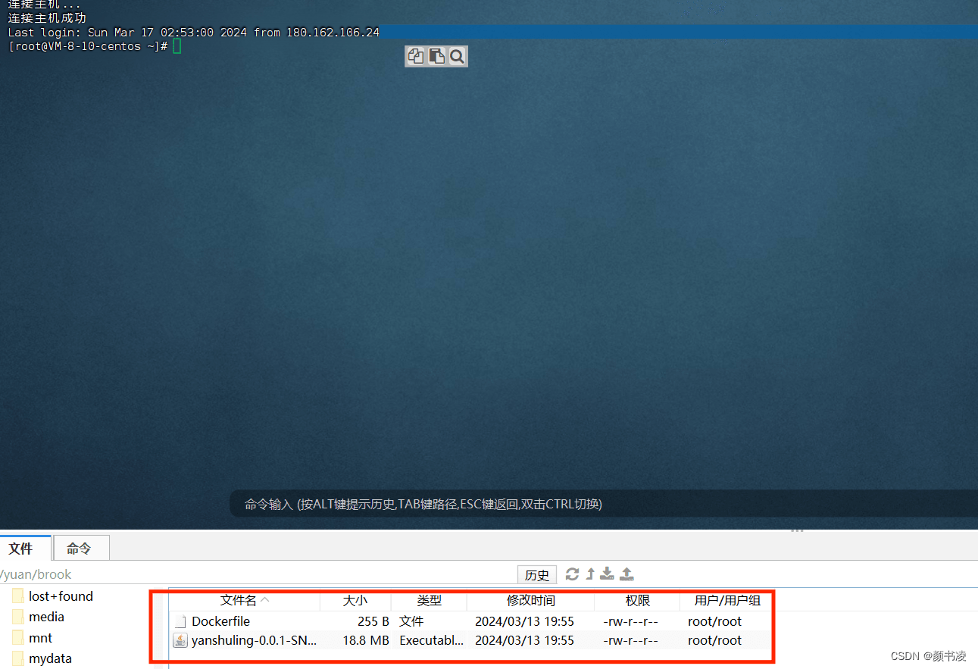Select the Dockerfile file name
This screenshot has height=669, width=978.
(x=220, y=621)
